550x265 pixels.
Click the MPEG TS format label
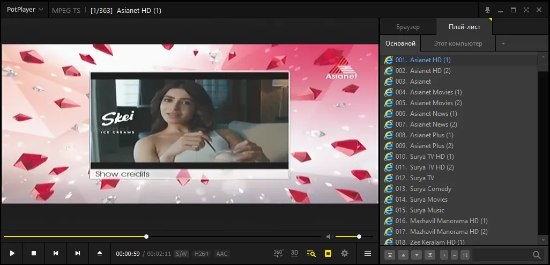[x=66, y=11]
